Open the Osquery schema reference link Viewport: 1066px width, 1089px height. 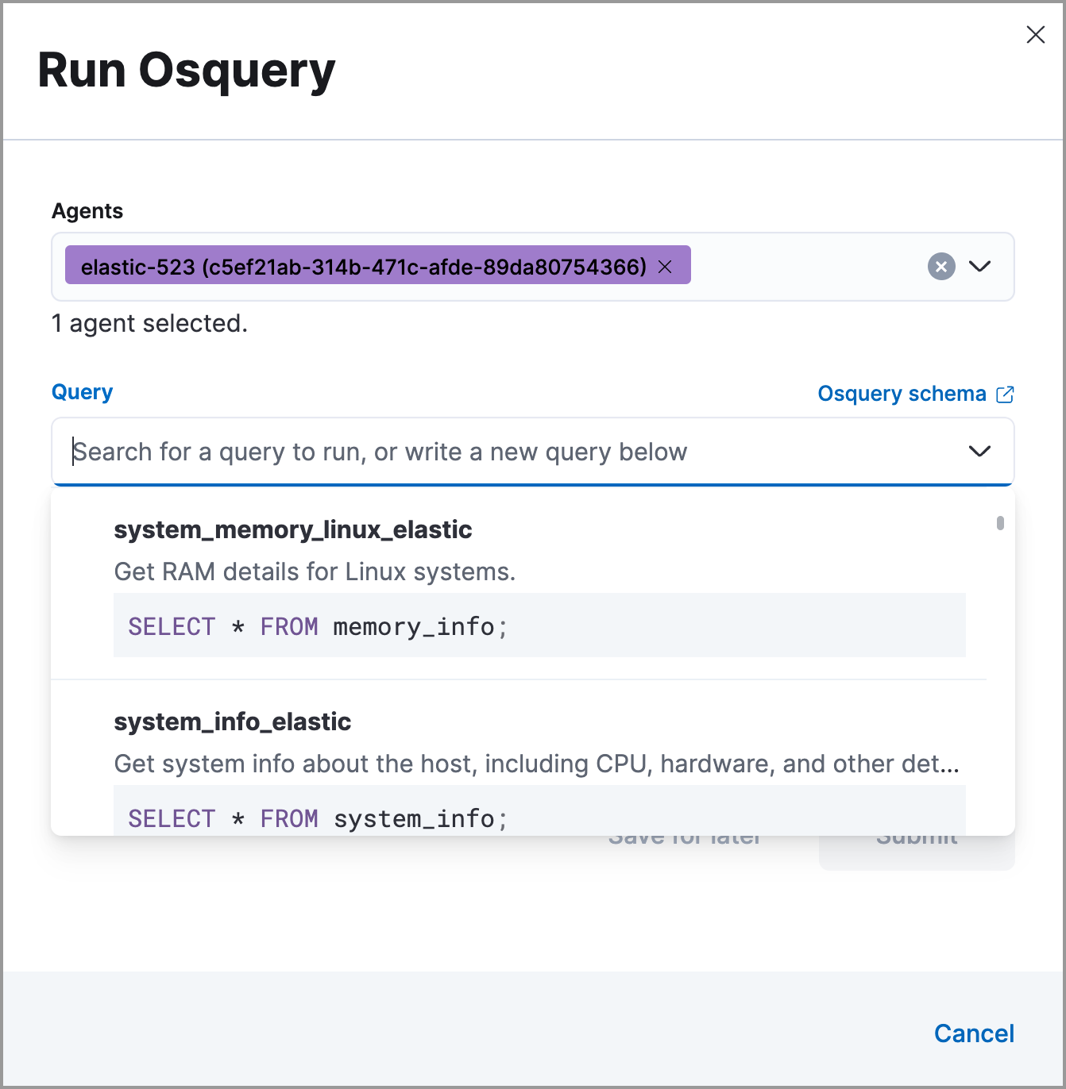point(902,394)
